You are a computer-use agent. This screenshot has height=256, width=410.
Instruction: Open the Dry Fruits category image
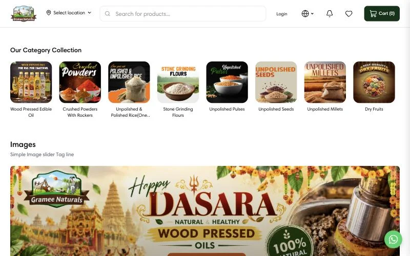374,82
